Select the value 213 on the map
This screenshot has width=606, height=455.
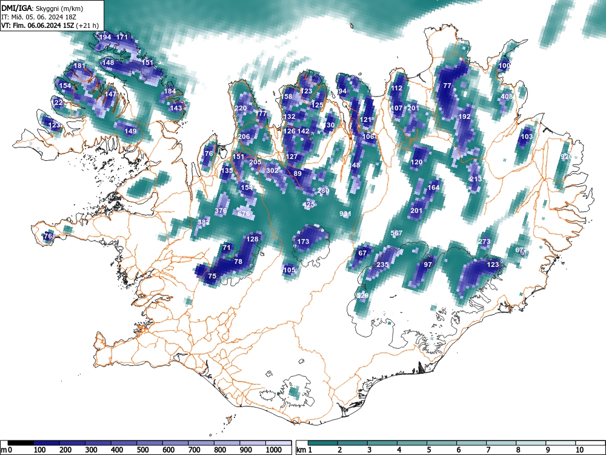pos(476,179)
